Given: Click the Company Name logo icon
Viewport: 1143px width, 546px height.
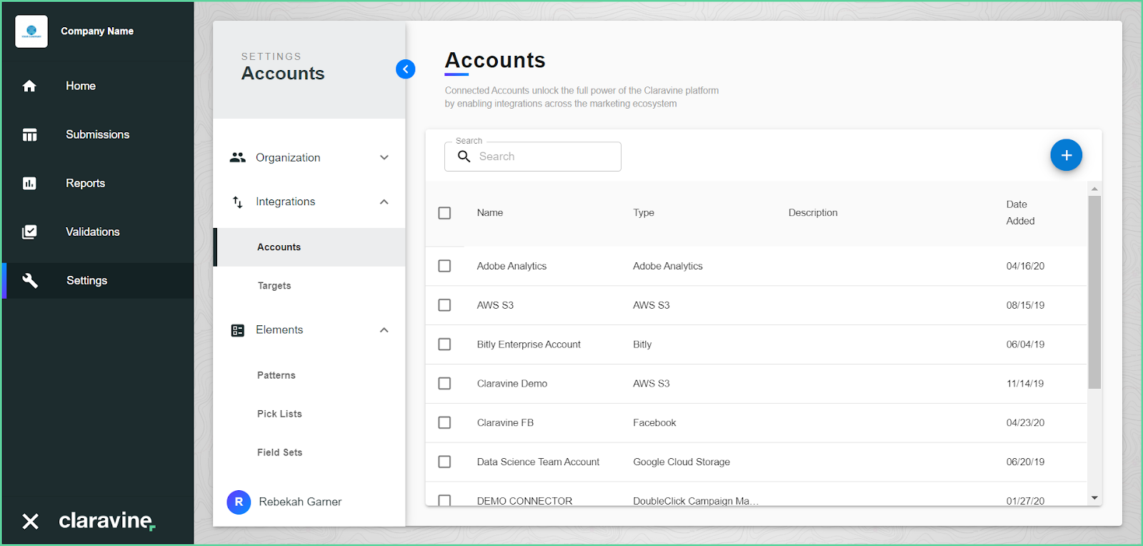Looking at the screenshot, I should pos(31,31).
